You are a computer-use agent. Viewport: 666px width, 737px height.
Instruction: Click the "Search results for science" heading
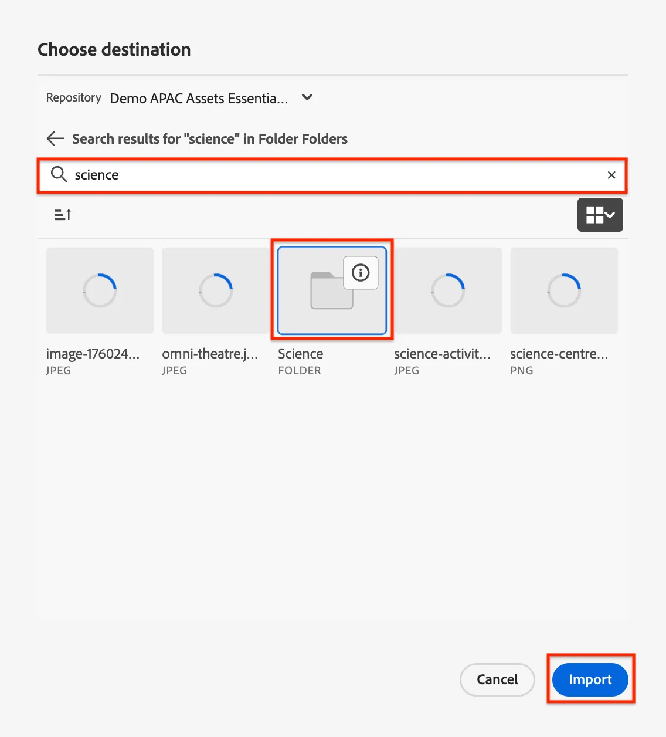pos(210,139)
